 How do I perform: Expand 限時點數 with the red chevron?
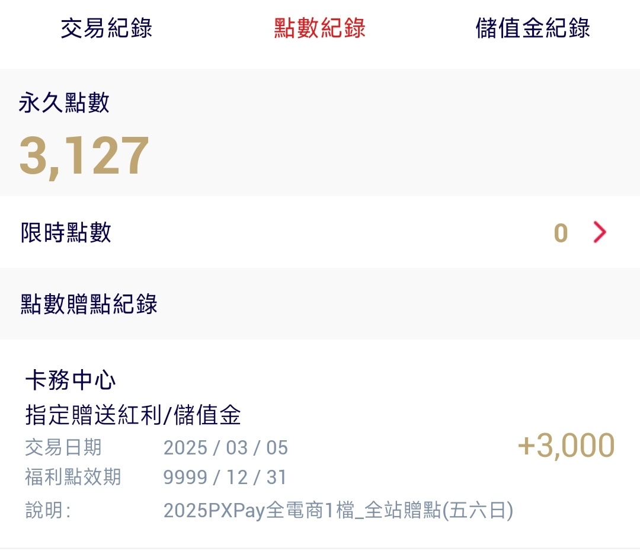[600, 233]
